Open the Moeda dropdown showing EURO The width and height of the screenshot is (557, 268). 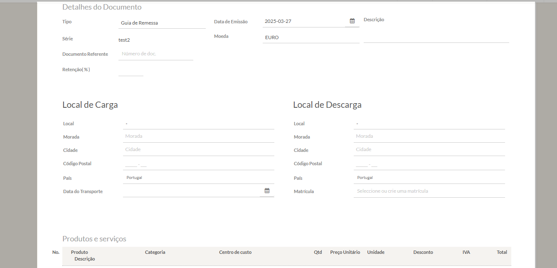click(x=311, y=37)
